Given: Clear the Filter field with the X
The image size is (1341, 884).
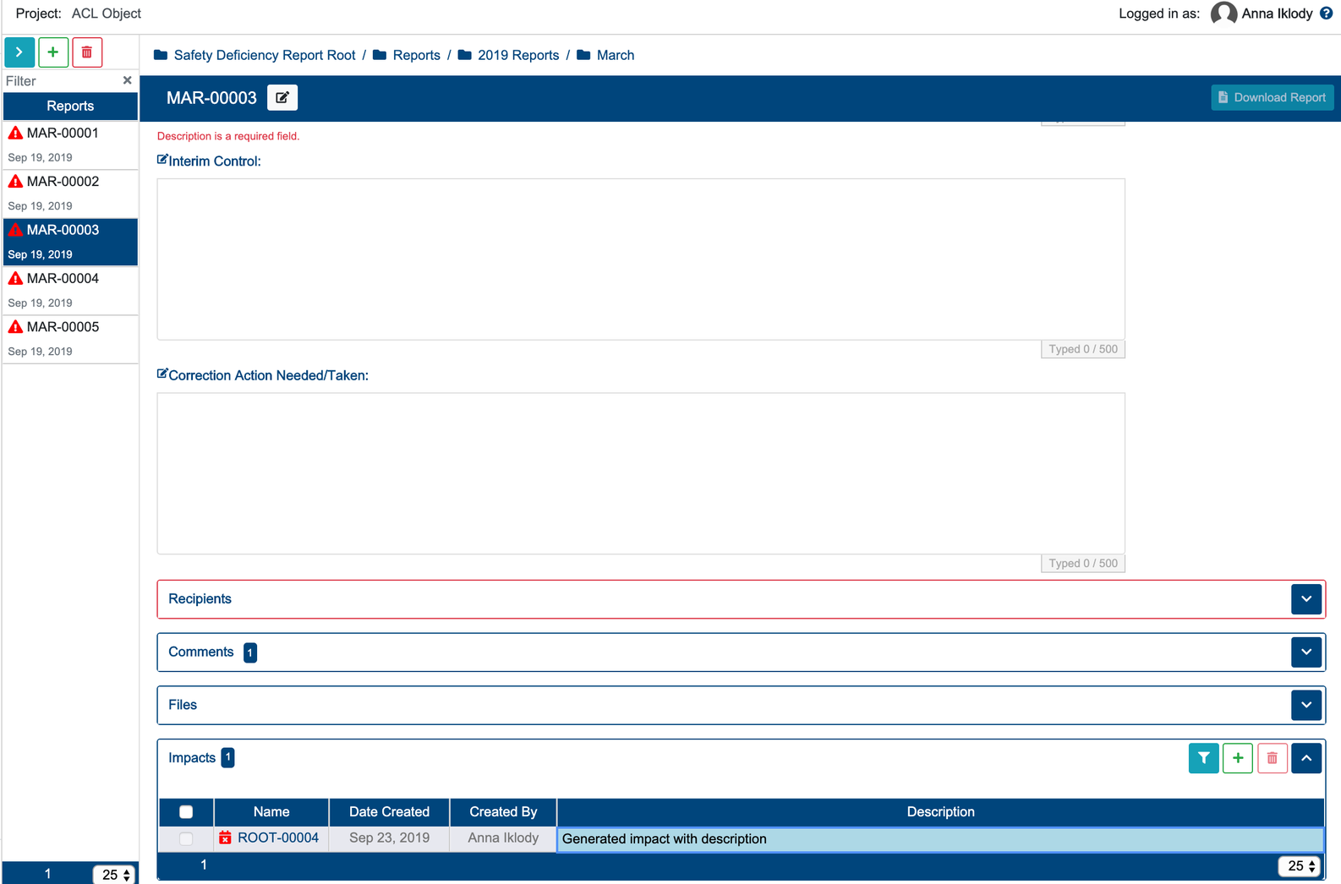Looking at the screenshot, I should tap(127, 80).
